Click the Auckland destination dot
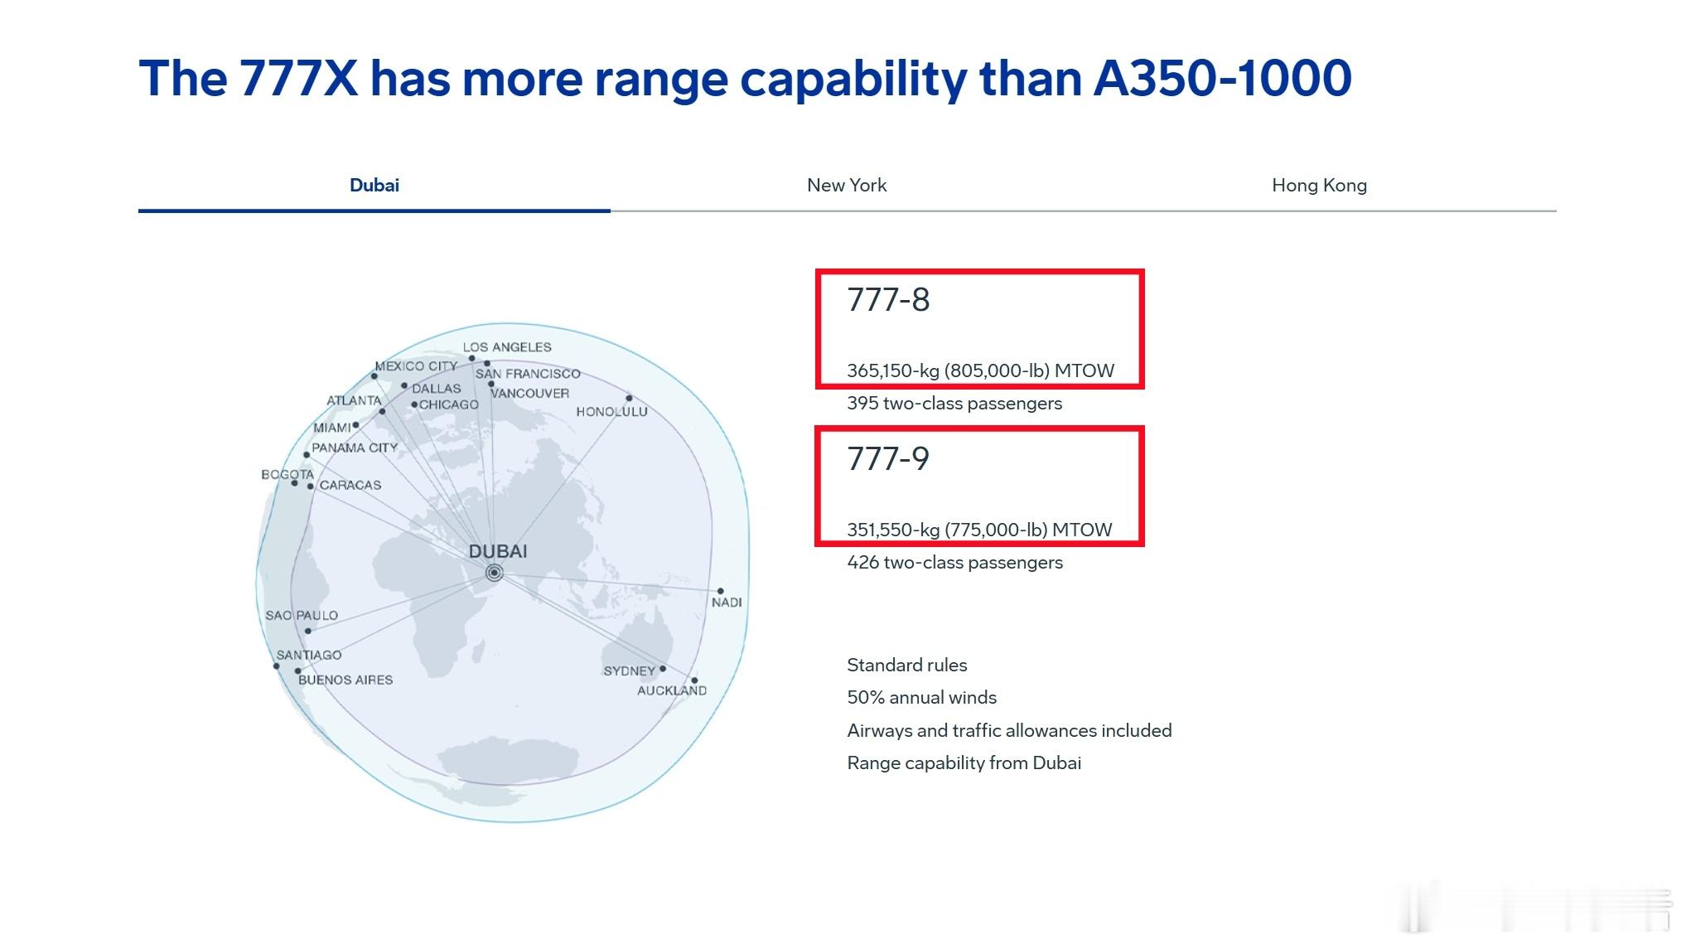The height and width of the screenshot is (949, 1686). pos(694,680)
